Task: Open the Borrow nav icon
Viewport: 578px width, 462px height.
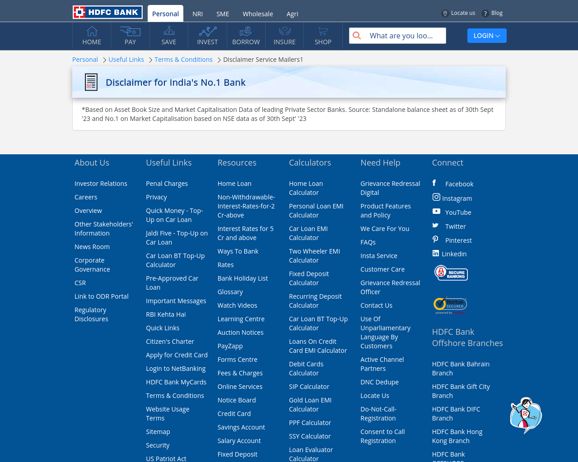Action: click(246, 31)
